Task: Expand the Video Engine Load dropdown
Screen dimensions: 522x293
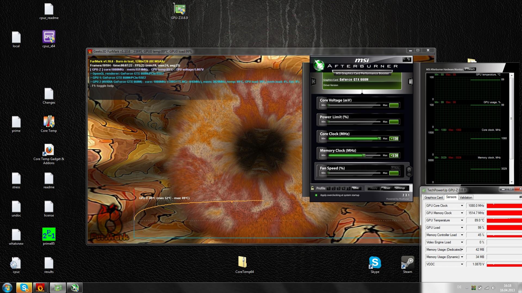Action: click(462, 242)
